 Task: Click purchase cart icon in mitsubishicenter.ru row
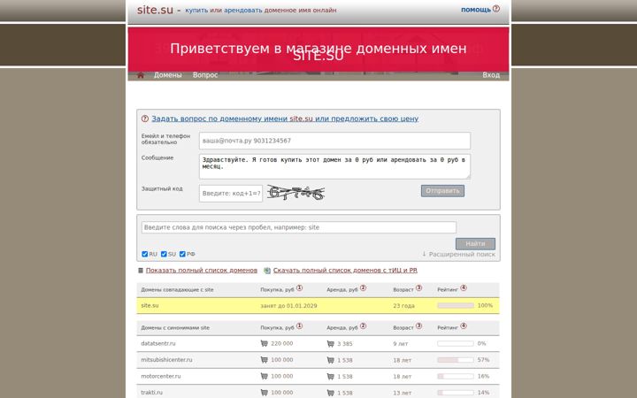(264, 360)
